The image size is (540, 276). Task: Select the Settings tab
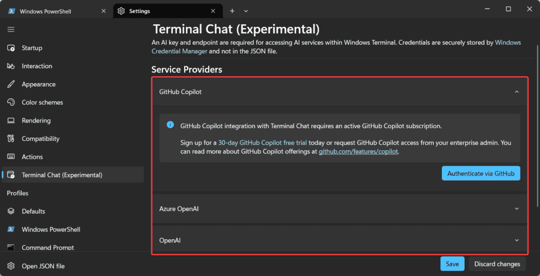168,11
